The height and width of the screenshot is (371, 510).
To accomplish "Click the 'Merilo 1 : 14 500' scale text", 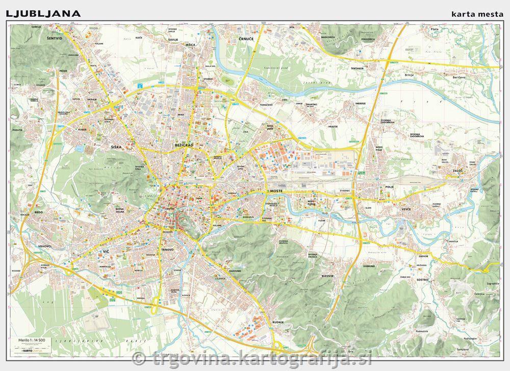I will click(32, 340).
